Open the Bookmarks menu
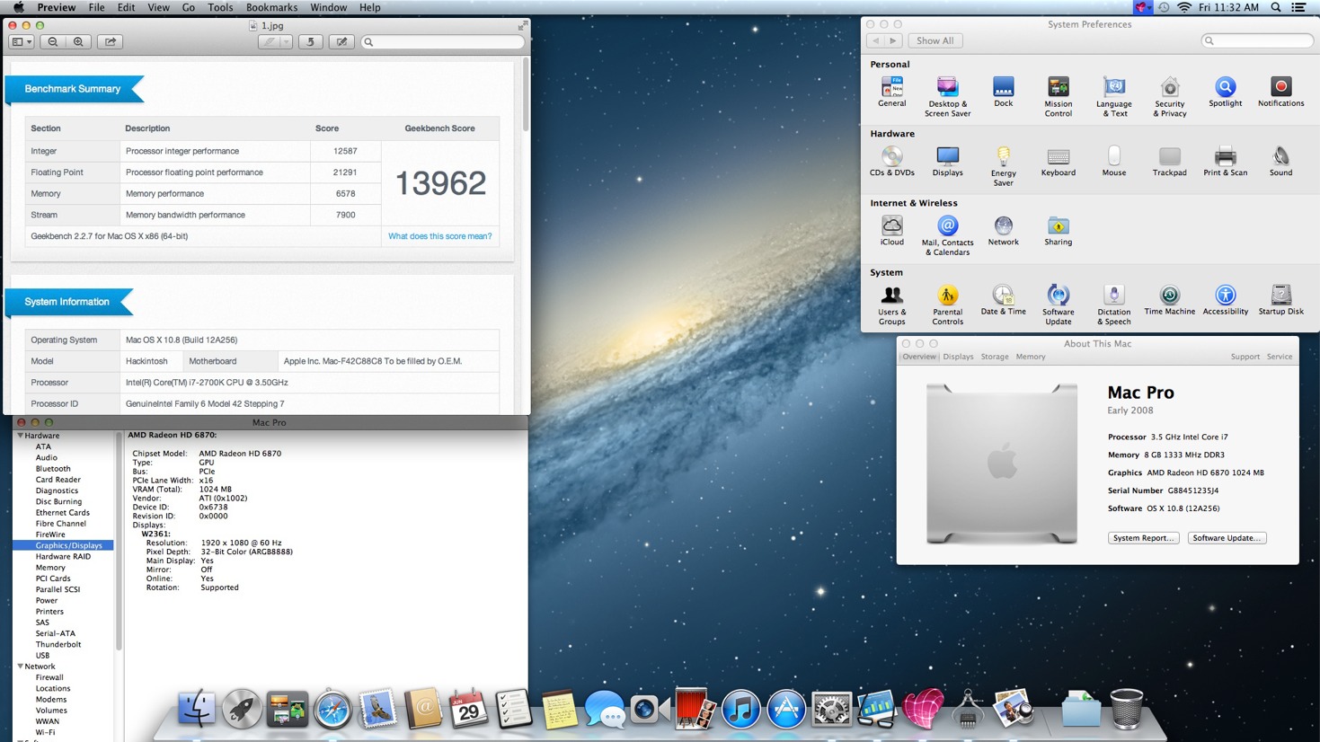Screen dimensions: 1320x742 pyautogui.click(x=271, y=7)
